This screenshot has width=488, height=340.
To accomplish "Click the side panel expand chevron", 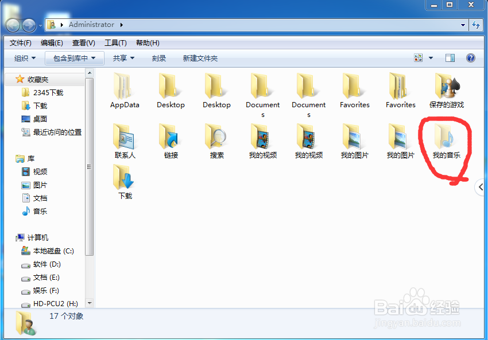I will 481,187.
